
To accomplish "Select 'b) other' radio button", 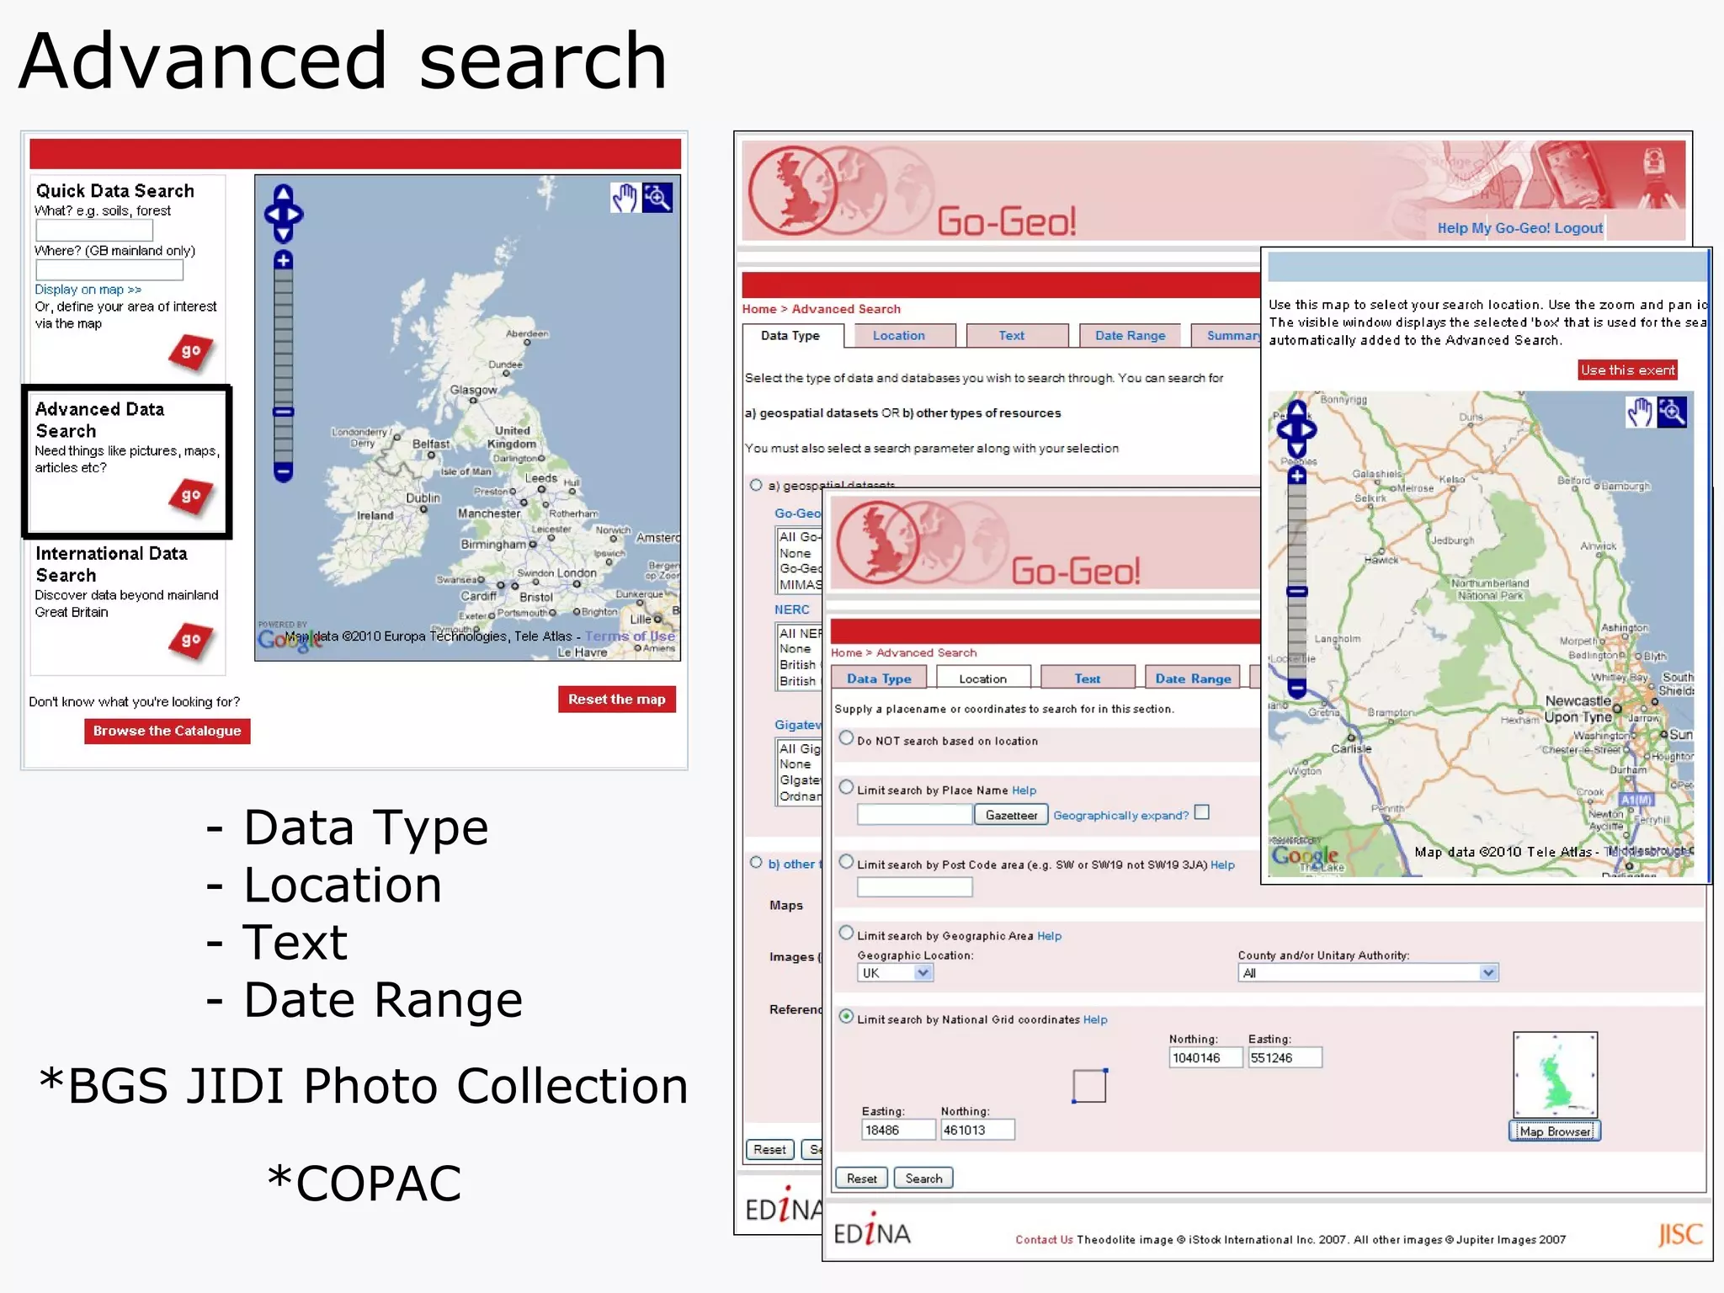I will point(756,863).
